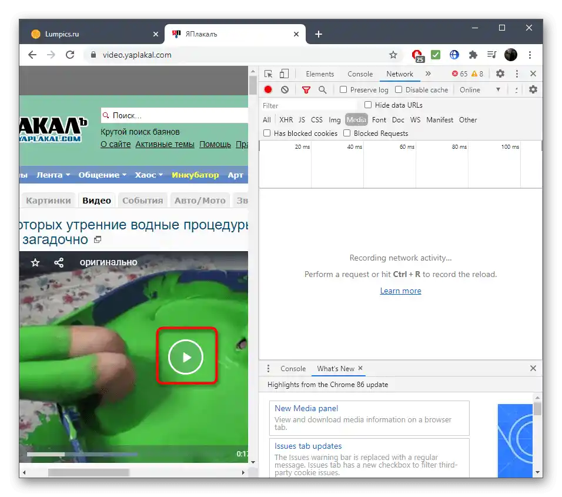Viewport: 562px width, 497px height.
Task: Open the New Media panel card
Action: [x=369, y=418]
